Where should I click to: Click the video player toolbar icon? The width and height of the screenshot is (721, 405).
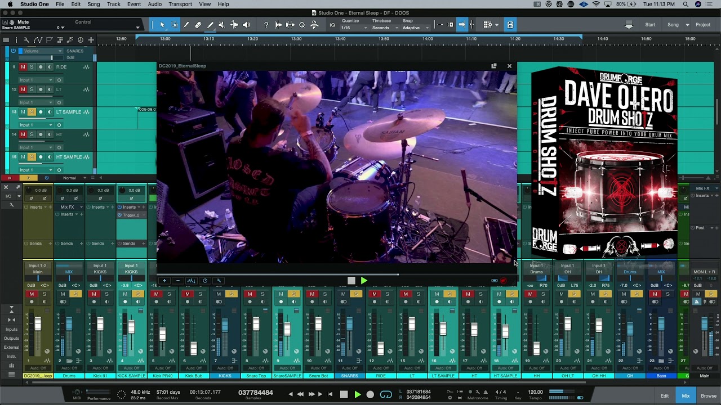(510, 25)
